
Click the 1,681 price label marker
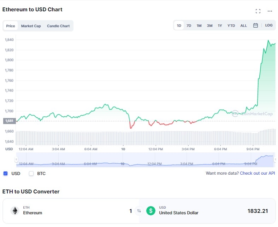click(10, 121)
